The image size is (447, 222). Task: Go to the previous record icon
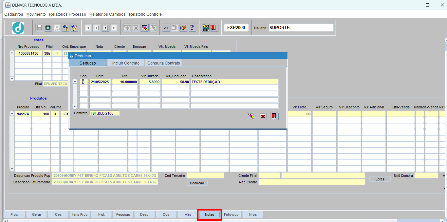coord(96,28)
